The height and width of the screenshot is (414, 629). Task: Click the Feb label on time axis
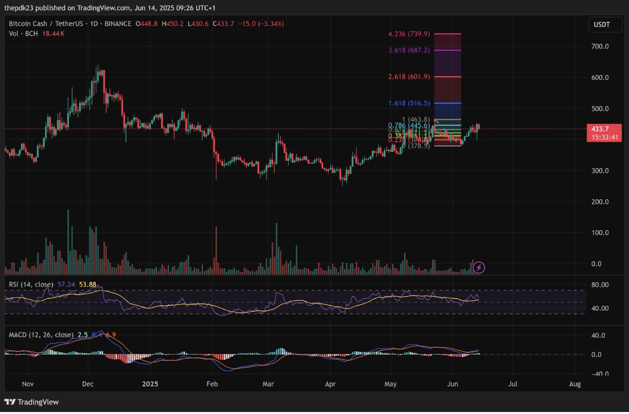(212, 384)
